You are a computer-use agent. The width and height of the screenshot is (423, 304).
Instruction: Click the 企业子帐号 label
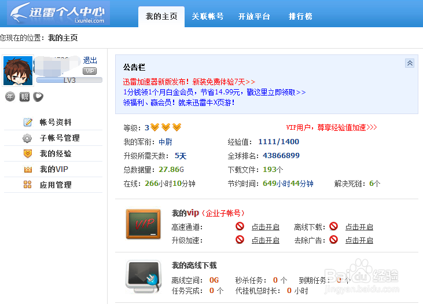click(x=223, y=213)
